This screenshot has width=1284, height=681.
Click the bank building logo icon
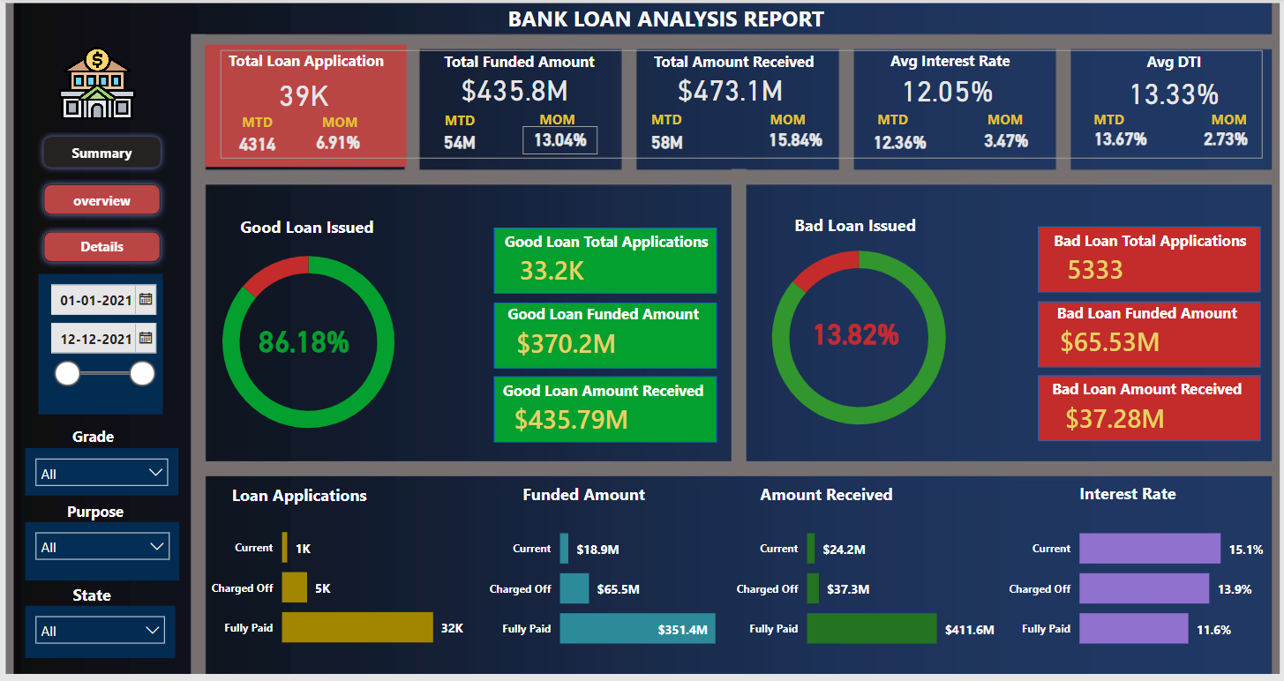(97, 85)
